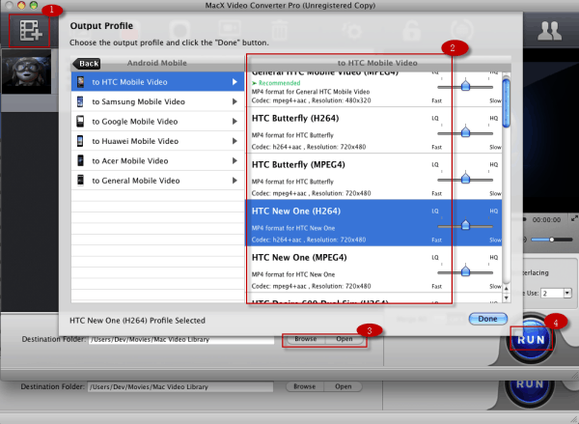This screenshot has height=424, width=579.
Task: Click the Huawei phone icon in the list
Action: (x=80, y=141)
